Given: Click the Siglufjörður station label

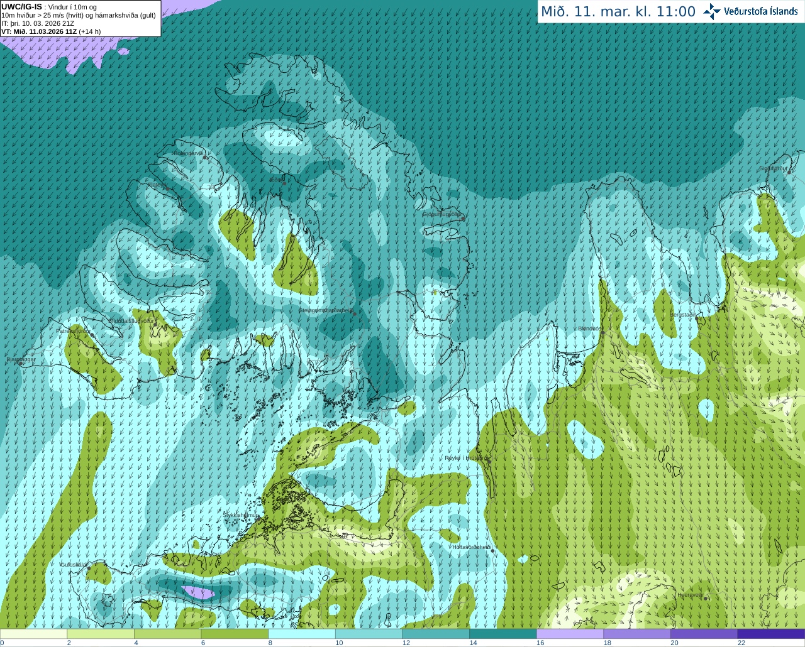Looking at the screenshot, I should pyautogui.click(x=773, y=168).
